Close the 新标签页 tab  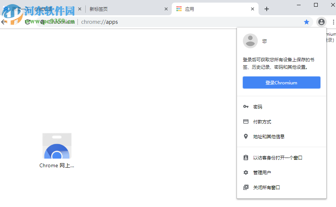pos(166,9)
